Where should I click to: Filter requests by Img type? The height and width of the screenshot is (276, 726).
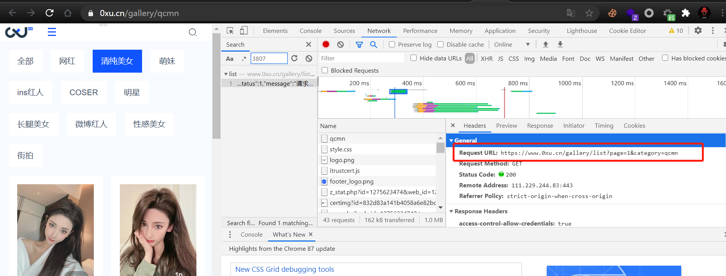529,58
